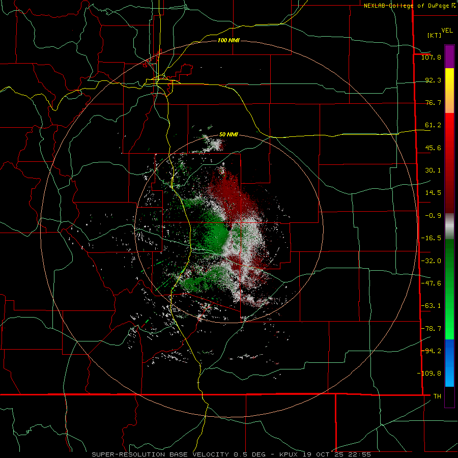Click the Super-Resolution Base Velocity caption
This screenshot has height=458, width=458.
point(232,454)
